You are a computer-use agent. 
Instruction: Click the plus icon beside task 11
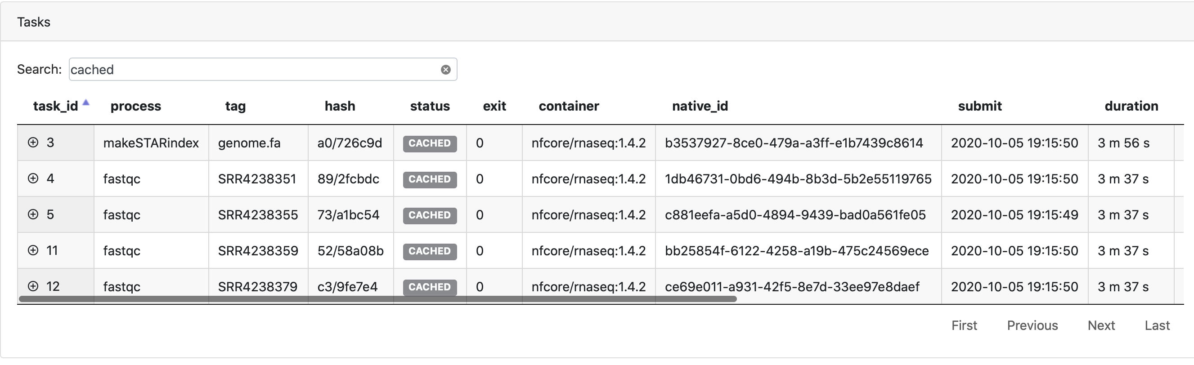(33, 250)
